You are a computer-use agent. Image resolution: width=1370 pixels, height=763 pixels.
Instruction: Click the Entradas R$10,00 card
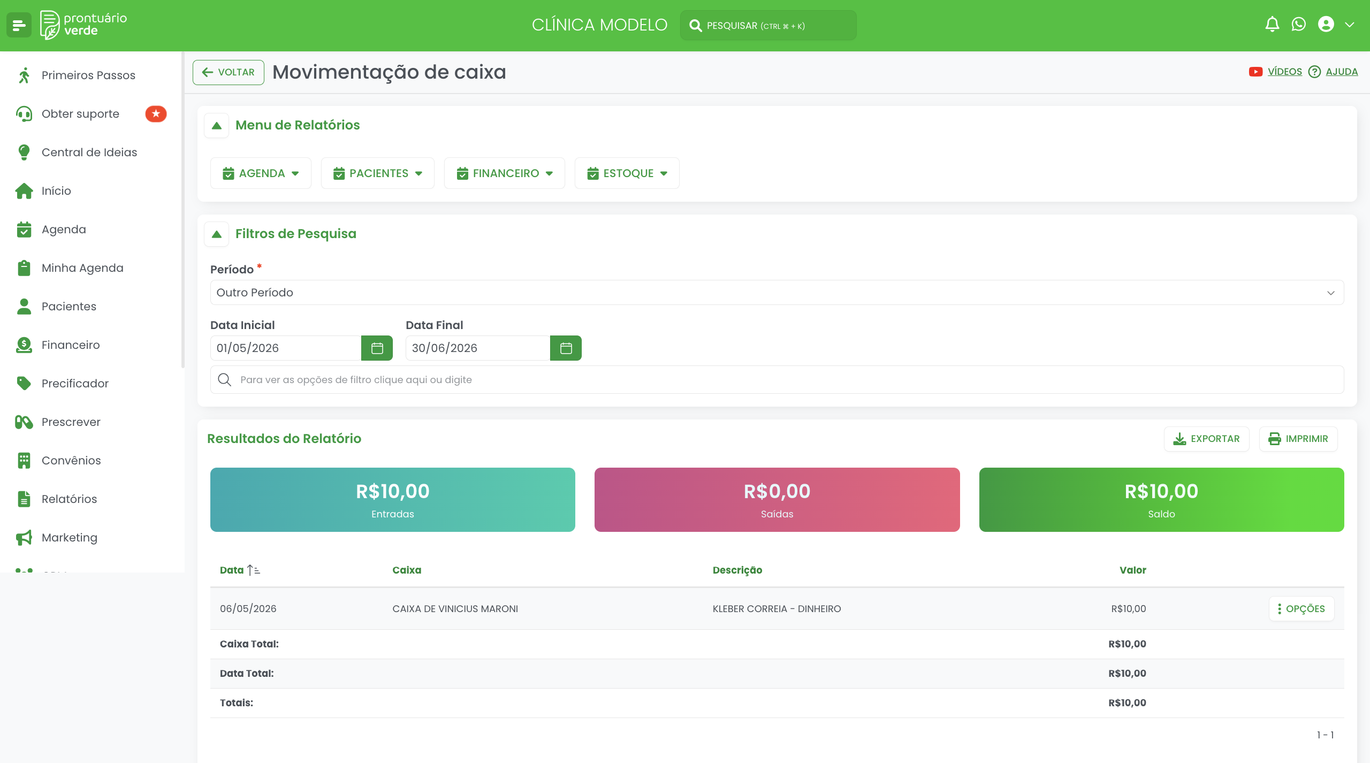click(393, 500)
